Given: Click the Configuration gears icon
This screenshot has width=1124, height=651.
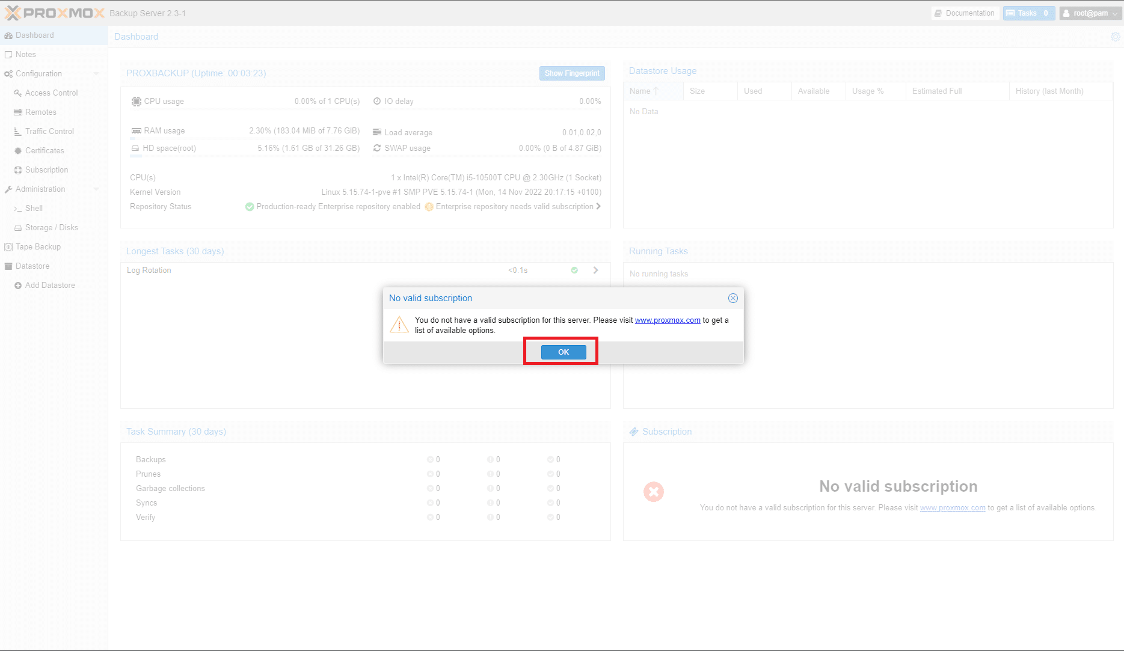Looking at the screenshot, I should [x=8, y=74].
